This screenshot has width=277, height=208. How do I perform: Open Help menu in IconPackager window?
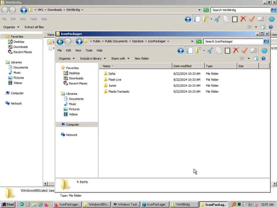(x=100, y=50)
